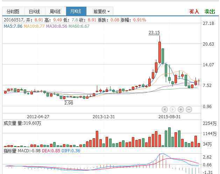The image size is (220, 174).
Task: Expand the 前复权 dropdown
Action: tap(101, 12)
